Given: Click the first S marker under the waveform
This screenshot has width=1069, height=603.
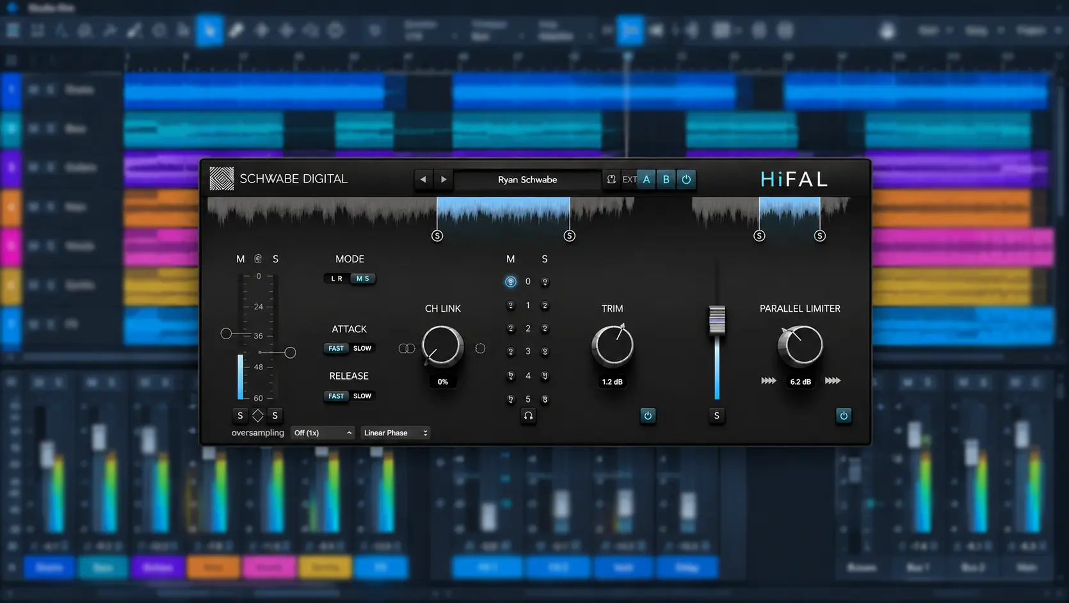Looking at the screenshot, I should (x=437, y=236).
